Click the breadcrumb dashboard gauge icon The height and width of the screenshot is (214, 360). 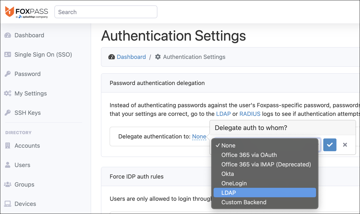[x=111, y=57]
